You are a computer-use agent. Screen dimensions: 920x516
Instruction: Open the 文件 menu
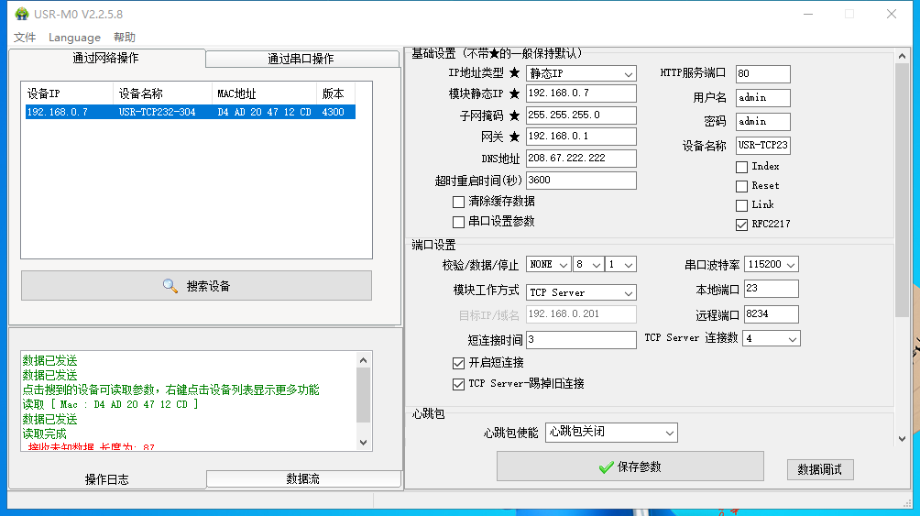[25, 38]
